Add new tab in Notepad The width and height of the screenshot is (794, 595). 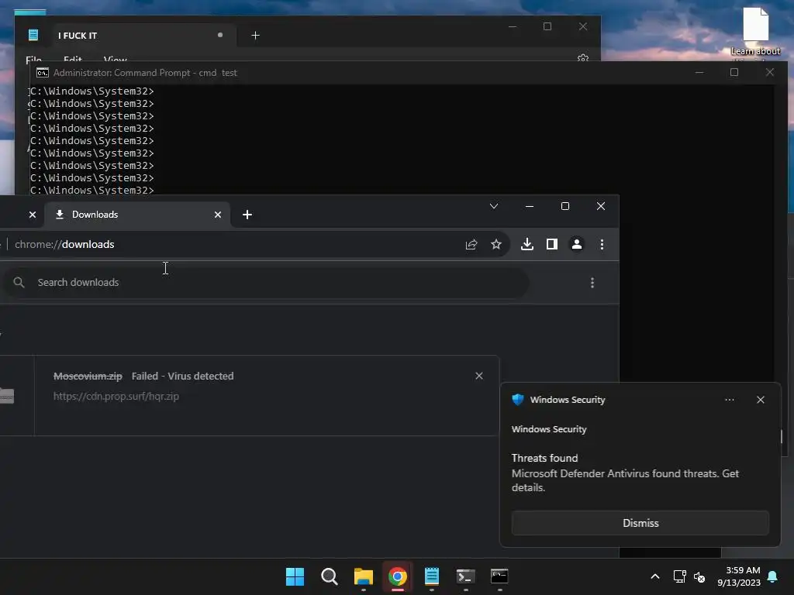click(x=255, y=36)
